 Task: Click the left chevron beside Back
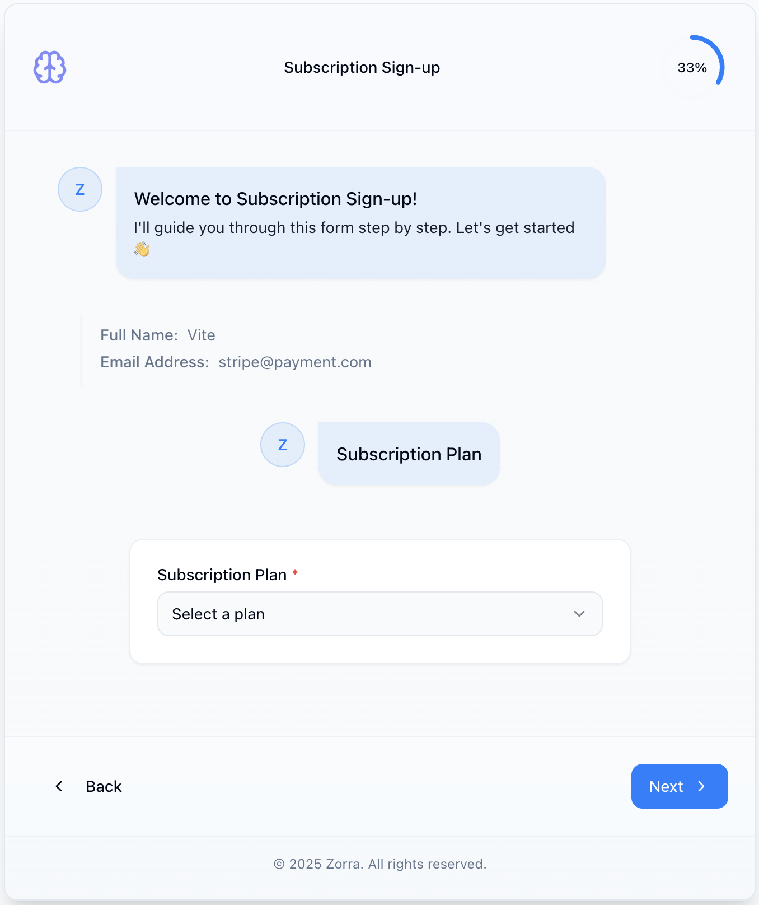(59, 786)
